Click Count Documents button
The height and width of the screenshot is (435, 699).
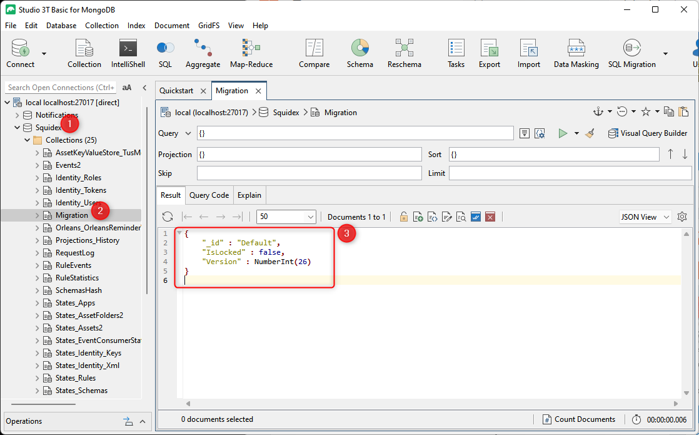tap(579, 419)
